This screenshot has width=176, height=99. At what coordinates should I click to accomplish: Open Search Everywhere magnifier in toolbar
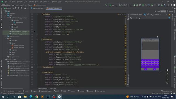click(x=169, y=5)
